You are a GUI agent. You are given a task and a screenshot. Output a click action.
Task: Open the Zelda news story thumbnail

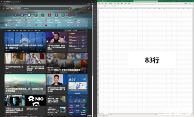(x=25, y=84)
